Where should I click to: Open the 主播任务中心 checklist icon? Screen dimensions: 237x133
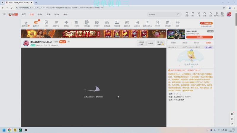(x=147, y=23)
